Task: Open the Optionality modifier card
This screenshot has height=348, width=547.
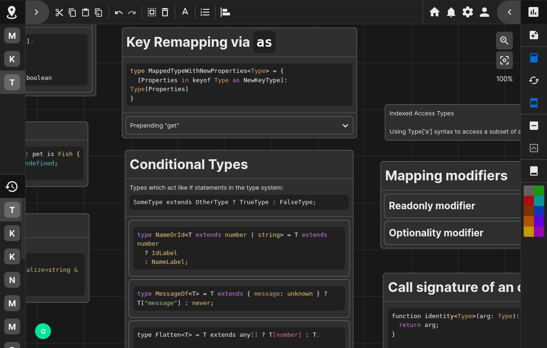Action: 452,233
